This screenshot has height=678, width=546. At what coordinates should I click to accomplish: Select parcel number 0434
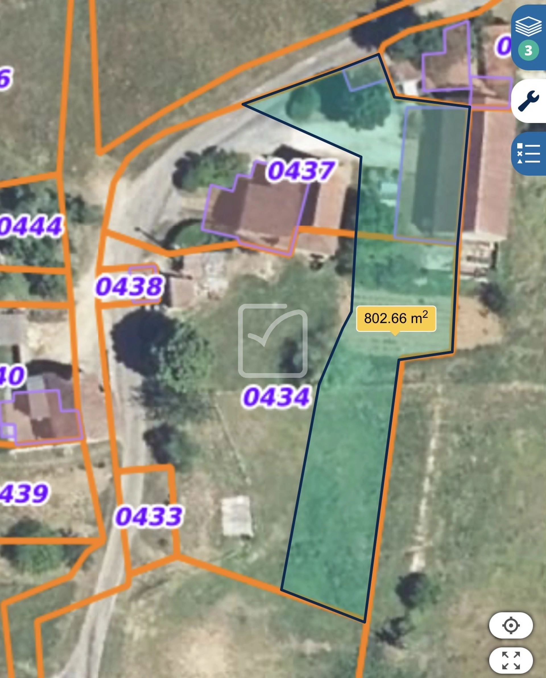(276, 397)
